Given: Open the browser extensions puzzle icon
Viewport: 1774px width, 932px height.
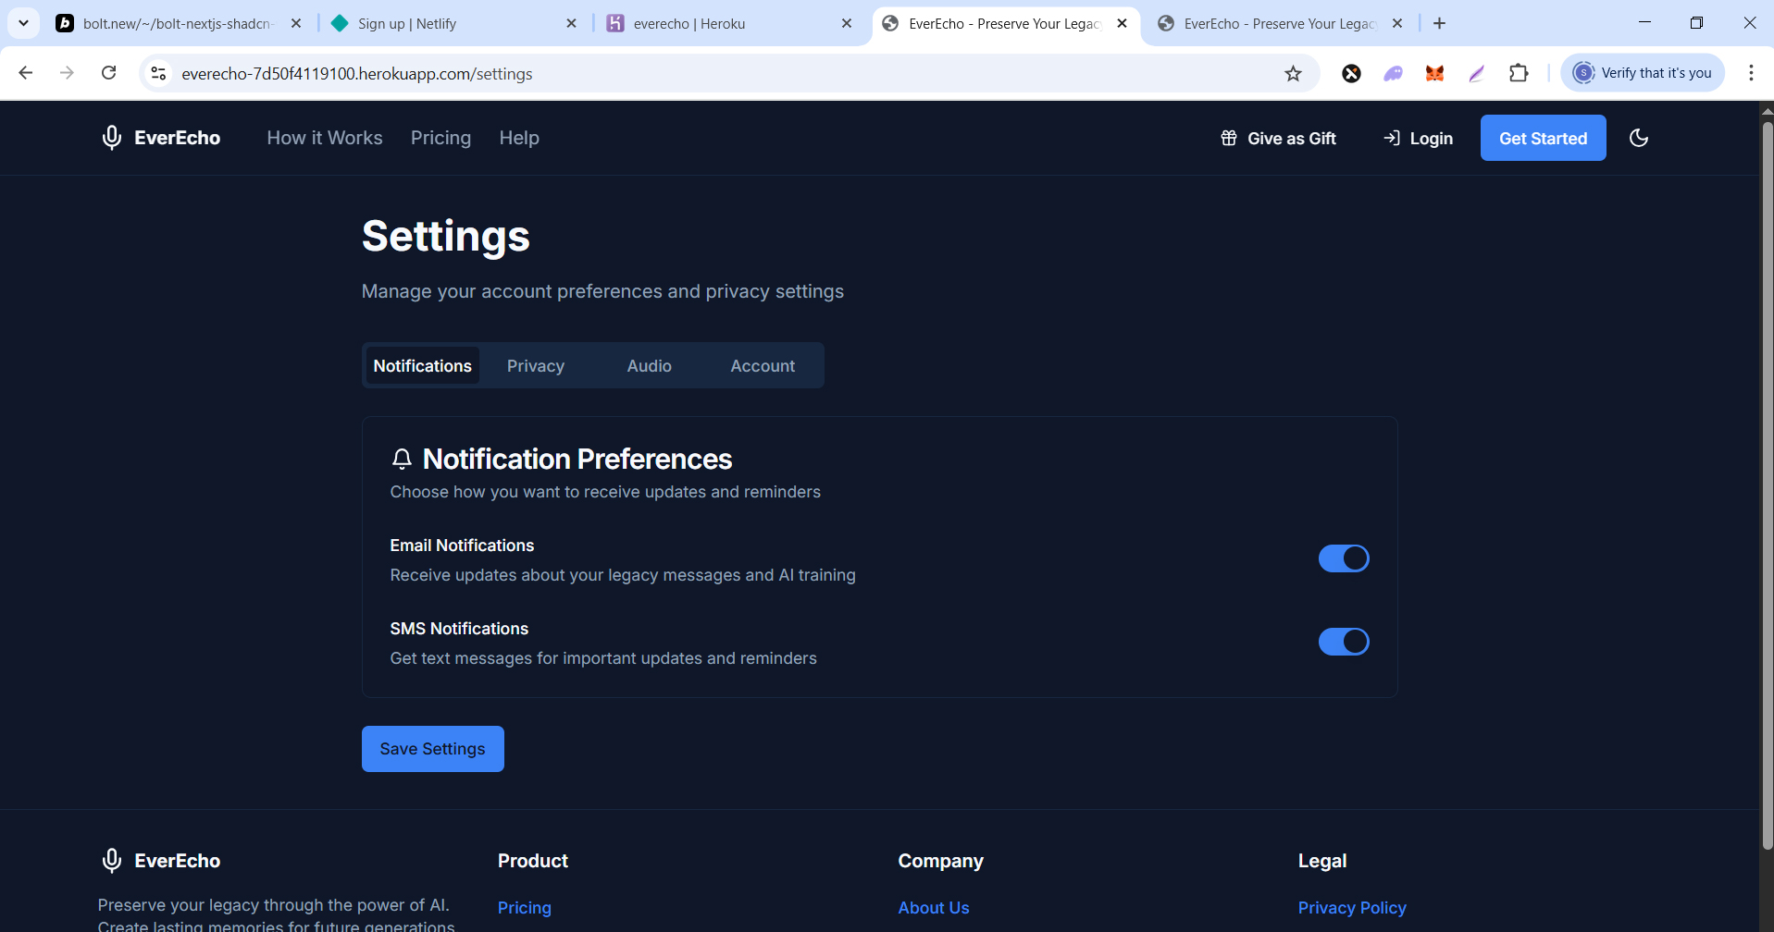Looking at the screenshot, I should click(x=1519, y=73).
